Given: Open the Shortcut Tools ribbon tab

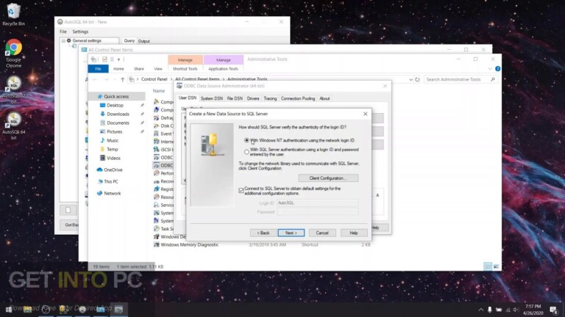Looking at the screenshot, I should 185,69.
